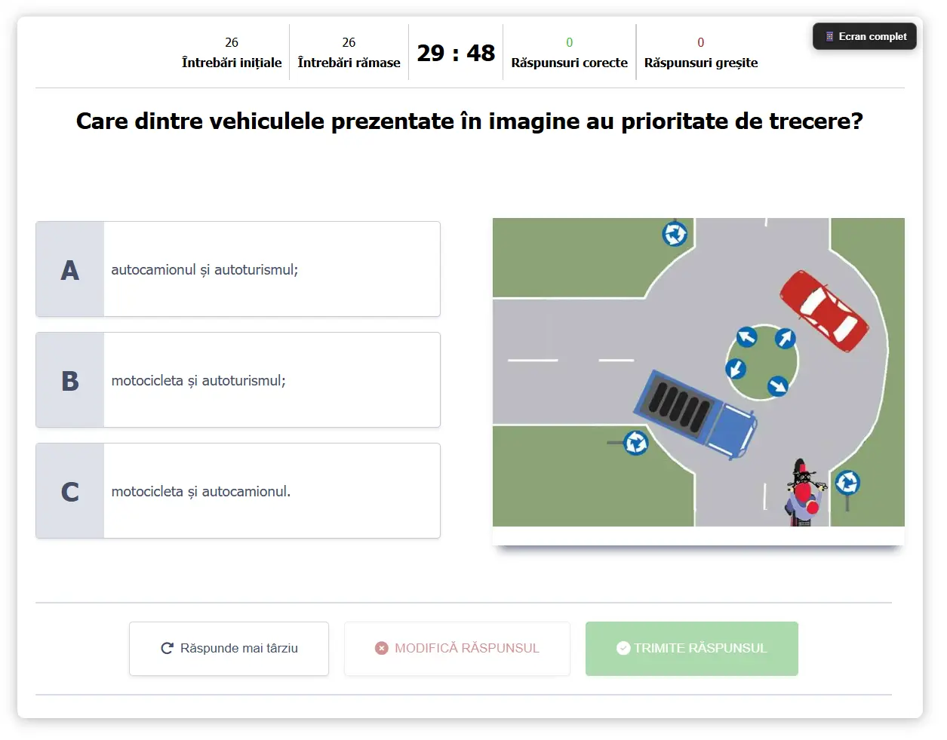Submit with TRIMITE RĂSPUNSUL button
Screen dimensions: 947x740
point(692,649)
